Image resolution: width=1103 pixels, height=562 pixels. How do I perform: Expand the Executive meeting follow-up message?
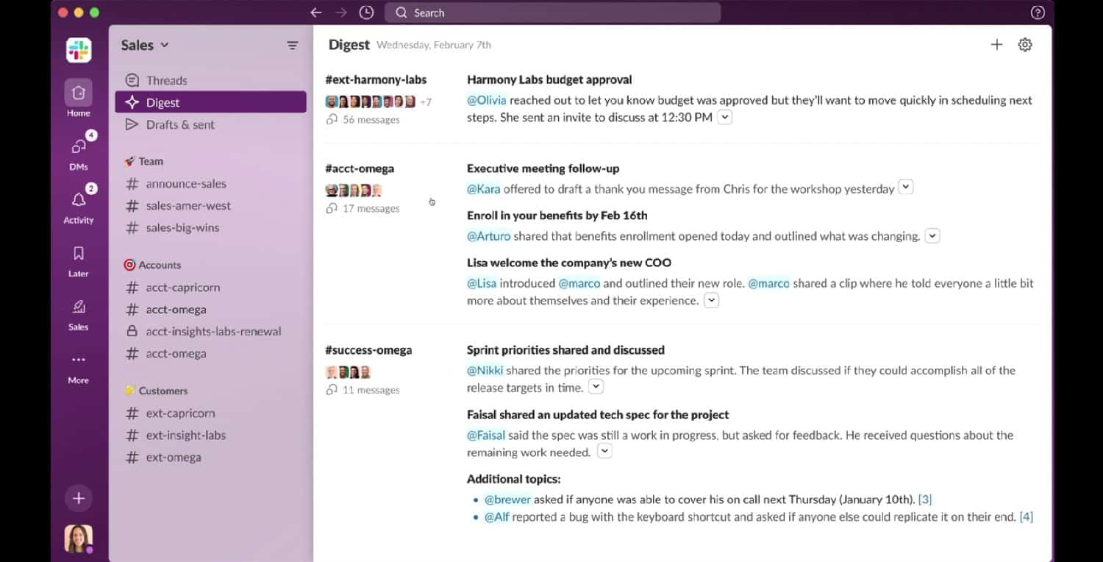pos(905,187)
